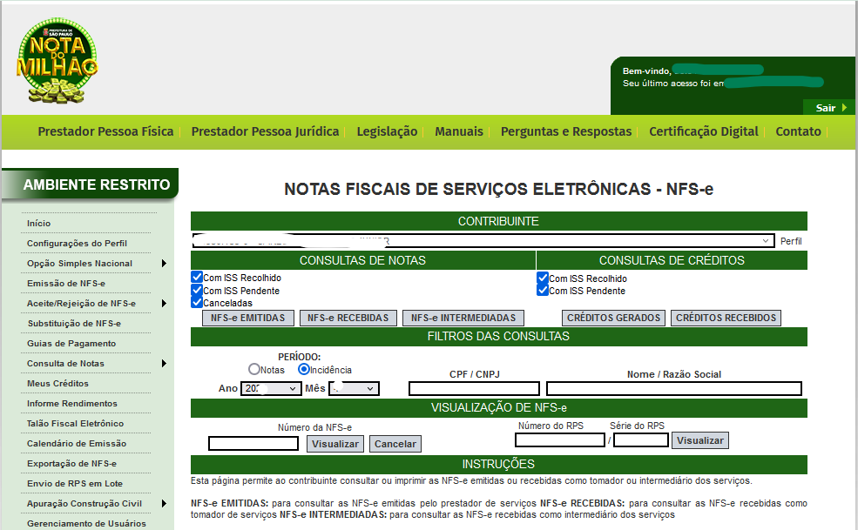Click the Sair arrow icon

coord(844,108)
